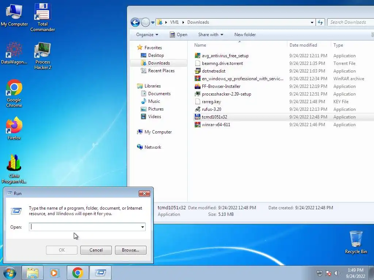374x280 pixels.
Task: Open Windows Media Player taskbar icon
Action: tap(55, 273)
